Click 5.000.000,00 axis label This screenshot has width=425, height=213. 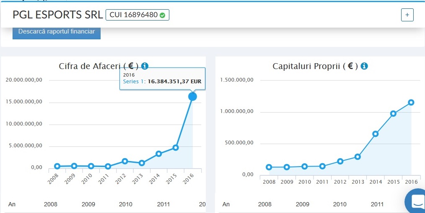tap(26, 146)
